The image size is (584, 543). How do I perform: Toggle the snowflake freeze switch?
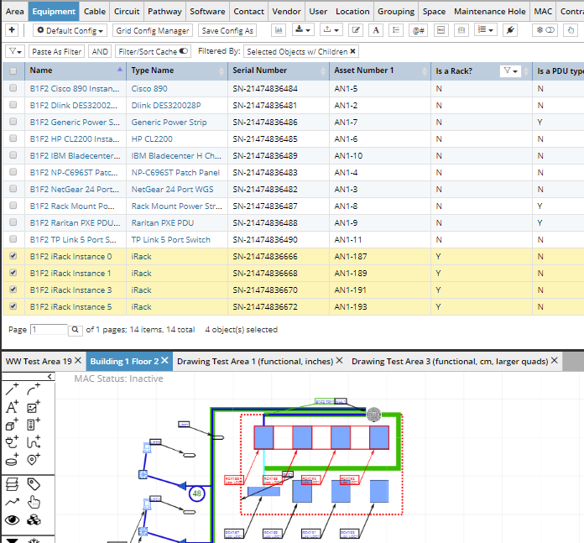coord(545,30)
